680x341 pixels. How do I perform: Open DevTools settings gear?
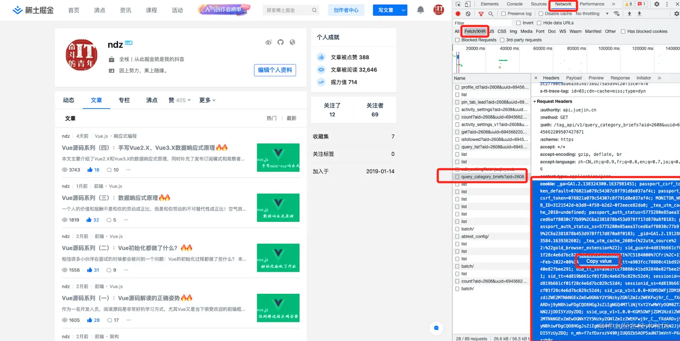point(657,4)
